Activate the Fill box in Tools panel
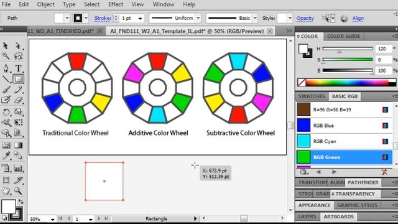This screenshot has height=224, width=398. pos(8,207)
